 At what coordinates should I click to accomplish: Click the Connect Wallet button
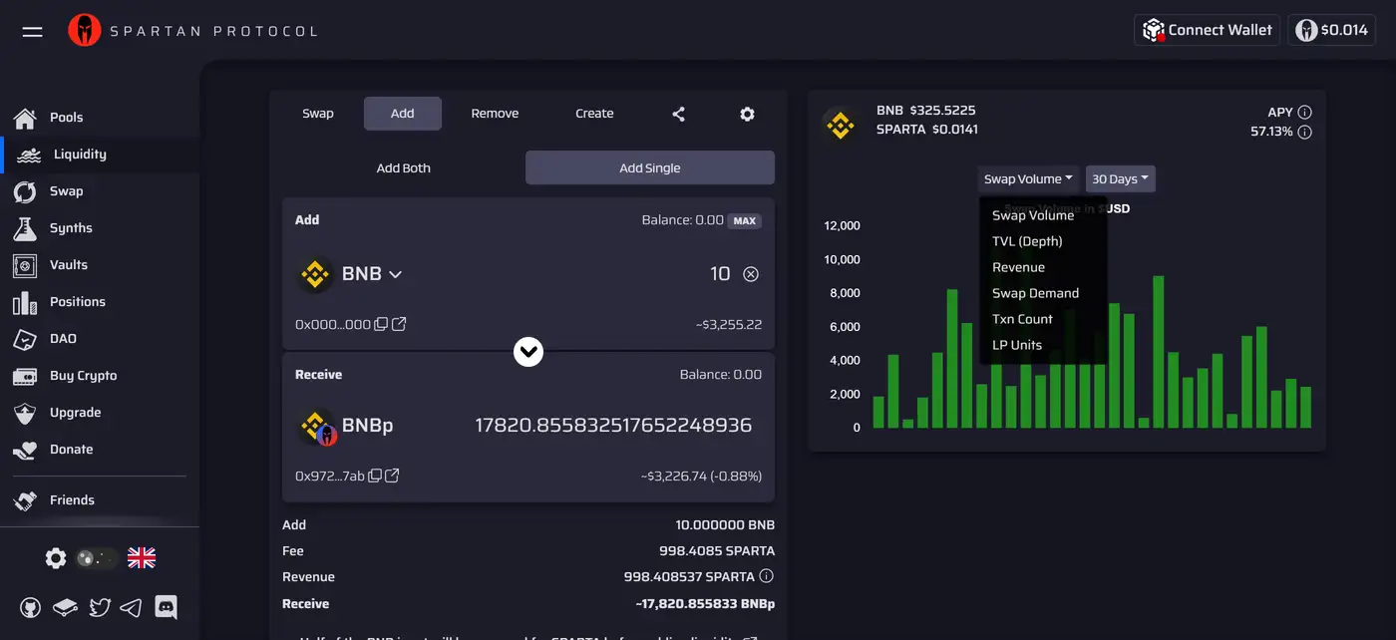tap(1207, 30)
